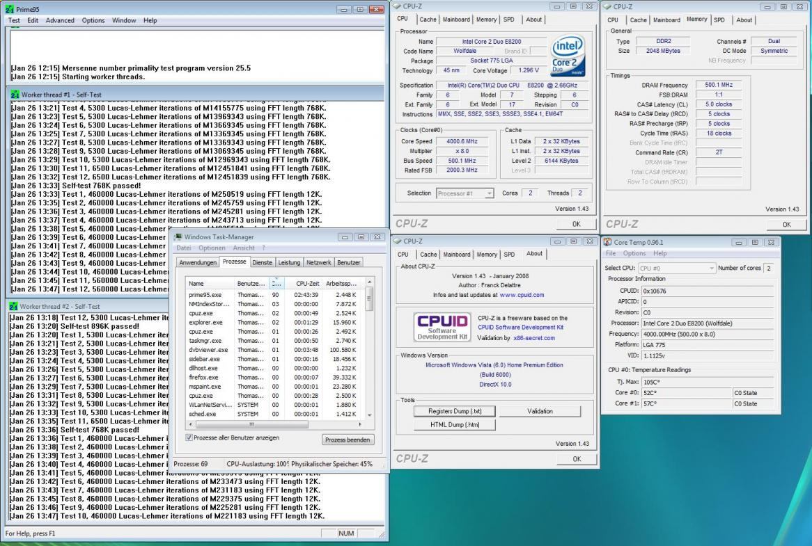
Task: Open the www.cpuid.com link
Action: (522, 295)
